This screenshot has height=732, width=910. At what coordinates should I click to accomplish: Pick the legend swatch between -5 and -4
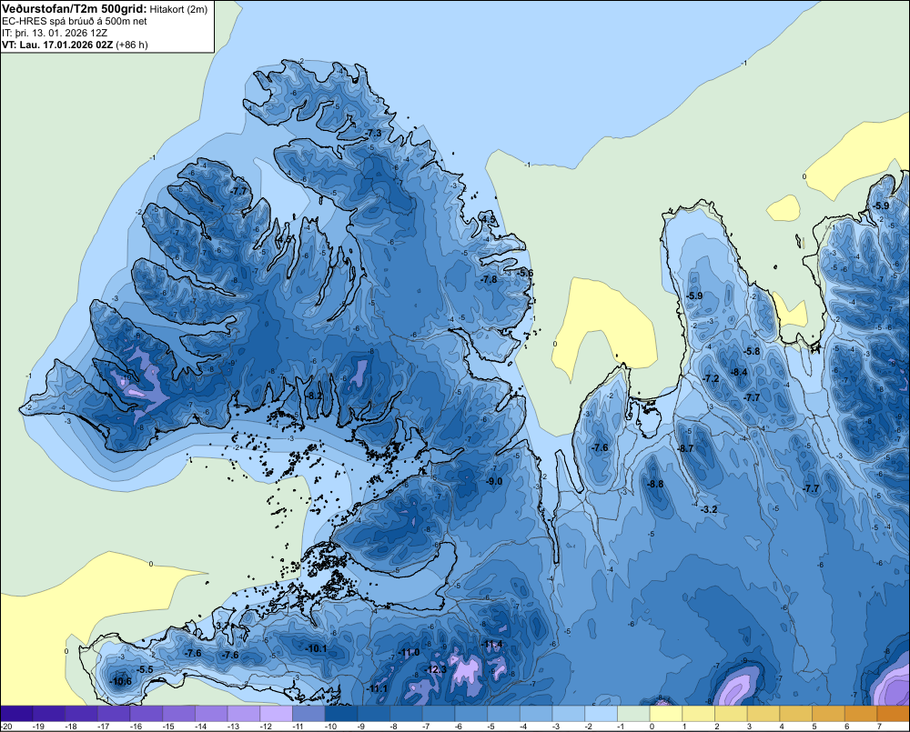point(504,714)
